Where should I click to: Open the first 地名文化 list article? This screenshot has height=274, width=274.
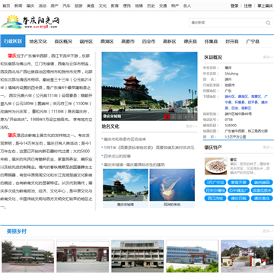(x=125, y=139)
